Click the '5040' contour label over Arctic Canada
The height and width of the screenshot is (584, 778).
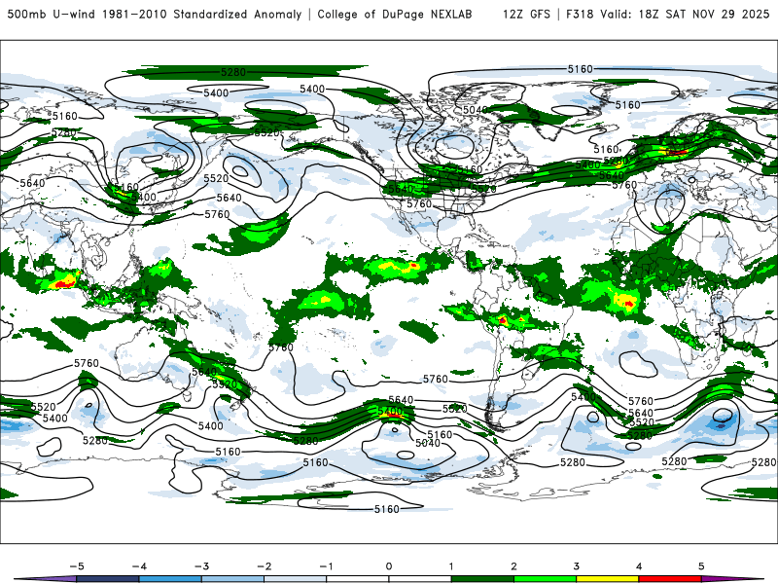pyautogui.click(x=475, y=110)
